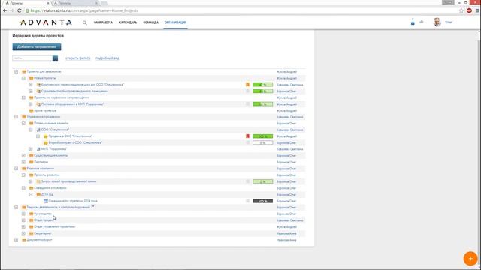
Task: Expand the "Секретариат" node
Action: pos(23,233)
